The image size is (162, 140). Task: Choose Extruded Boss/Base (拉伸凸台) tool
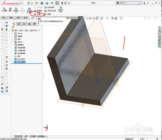pos(29,10)
